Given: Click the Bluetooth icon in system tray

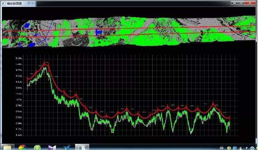Looking at the screenshot, I should (x=246, y=148).
